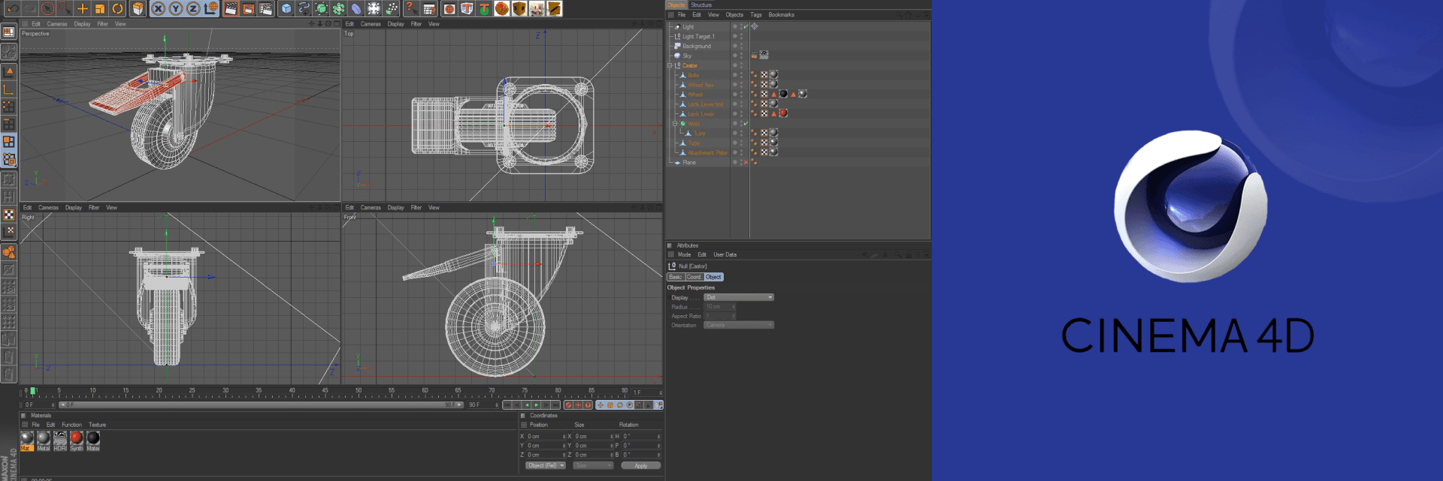
Task: Open the deformer objects icon
Action: (356, 8)
